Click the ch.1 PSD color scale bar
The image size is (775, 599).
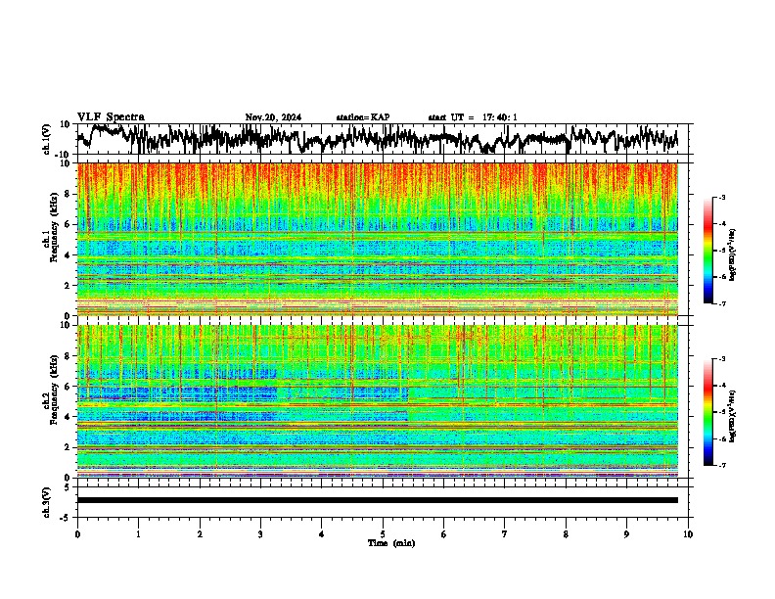click(707, 251)
